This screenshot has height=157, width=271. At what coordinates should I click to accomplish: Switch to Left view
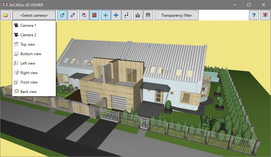coord(34,63)
